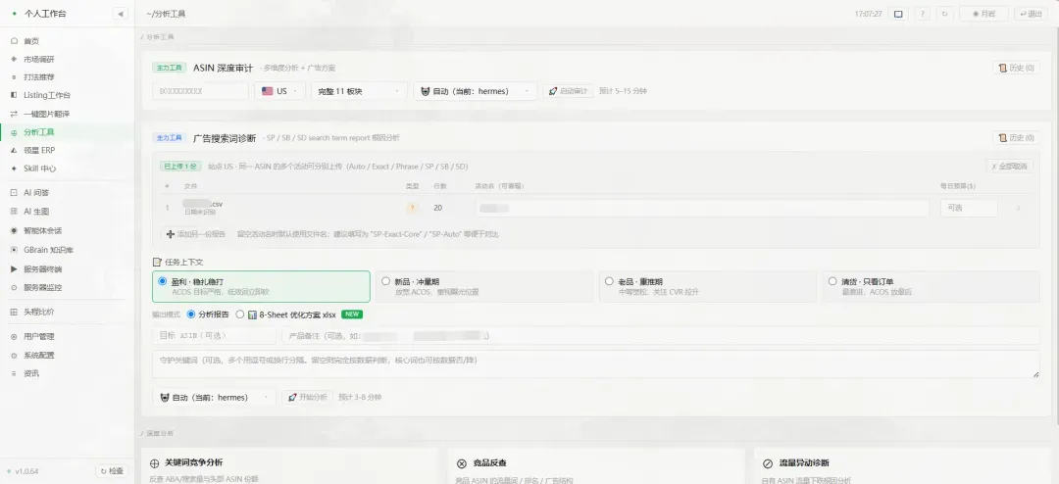Open the 完整 11 板块 dropdown
The width and height of the screenshot is (1059, 484).
[359, 91]
